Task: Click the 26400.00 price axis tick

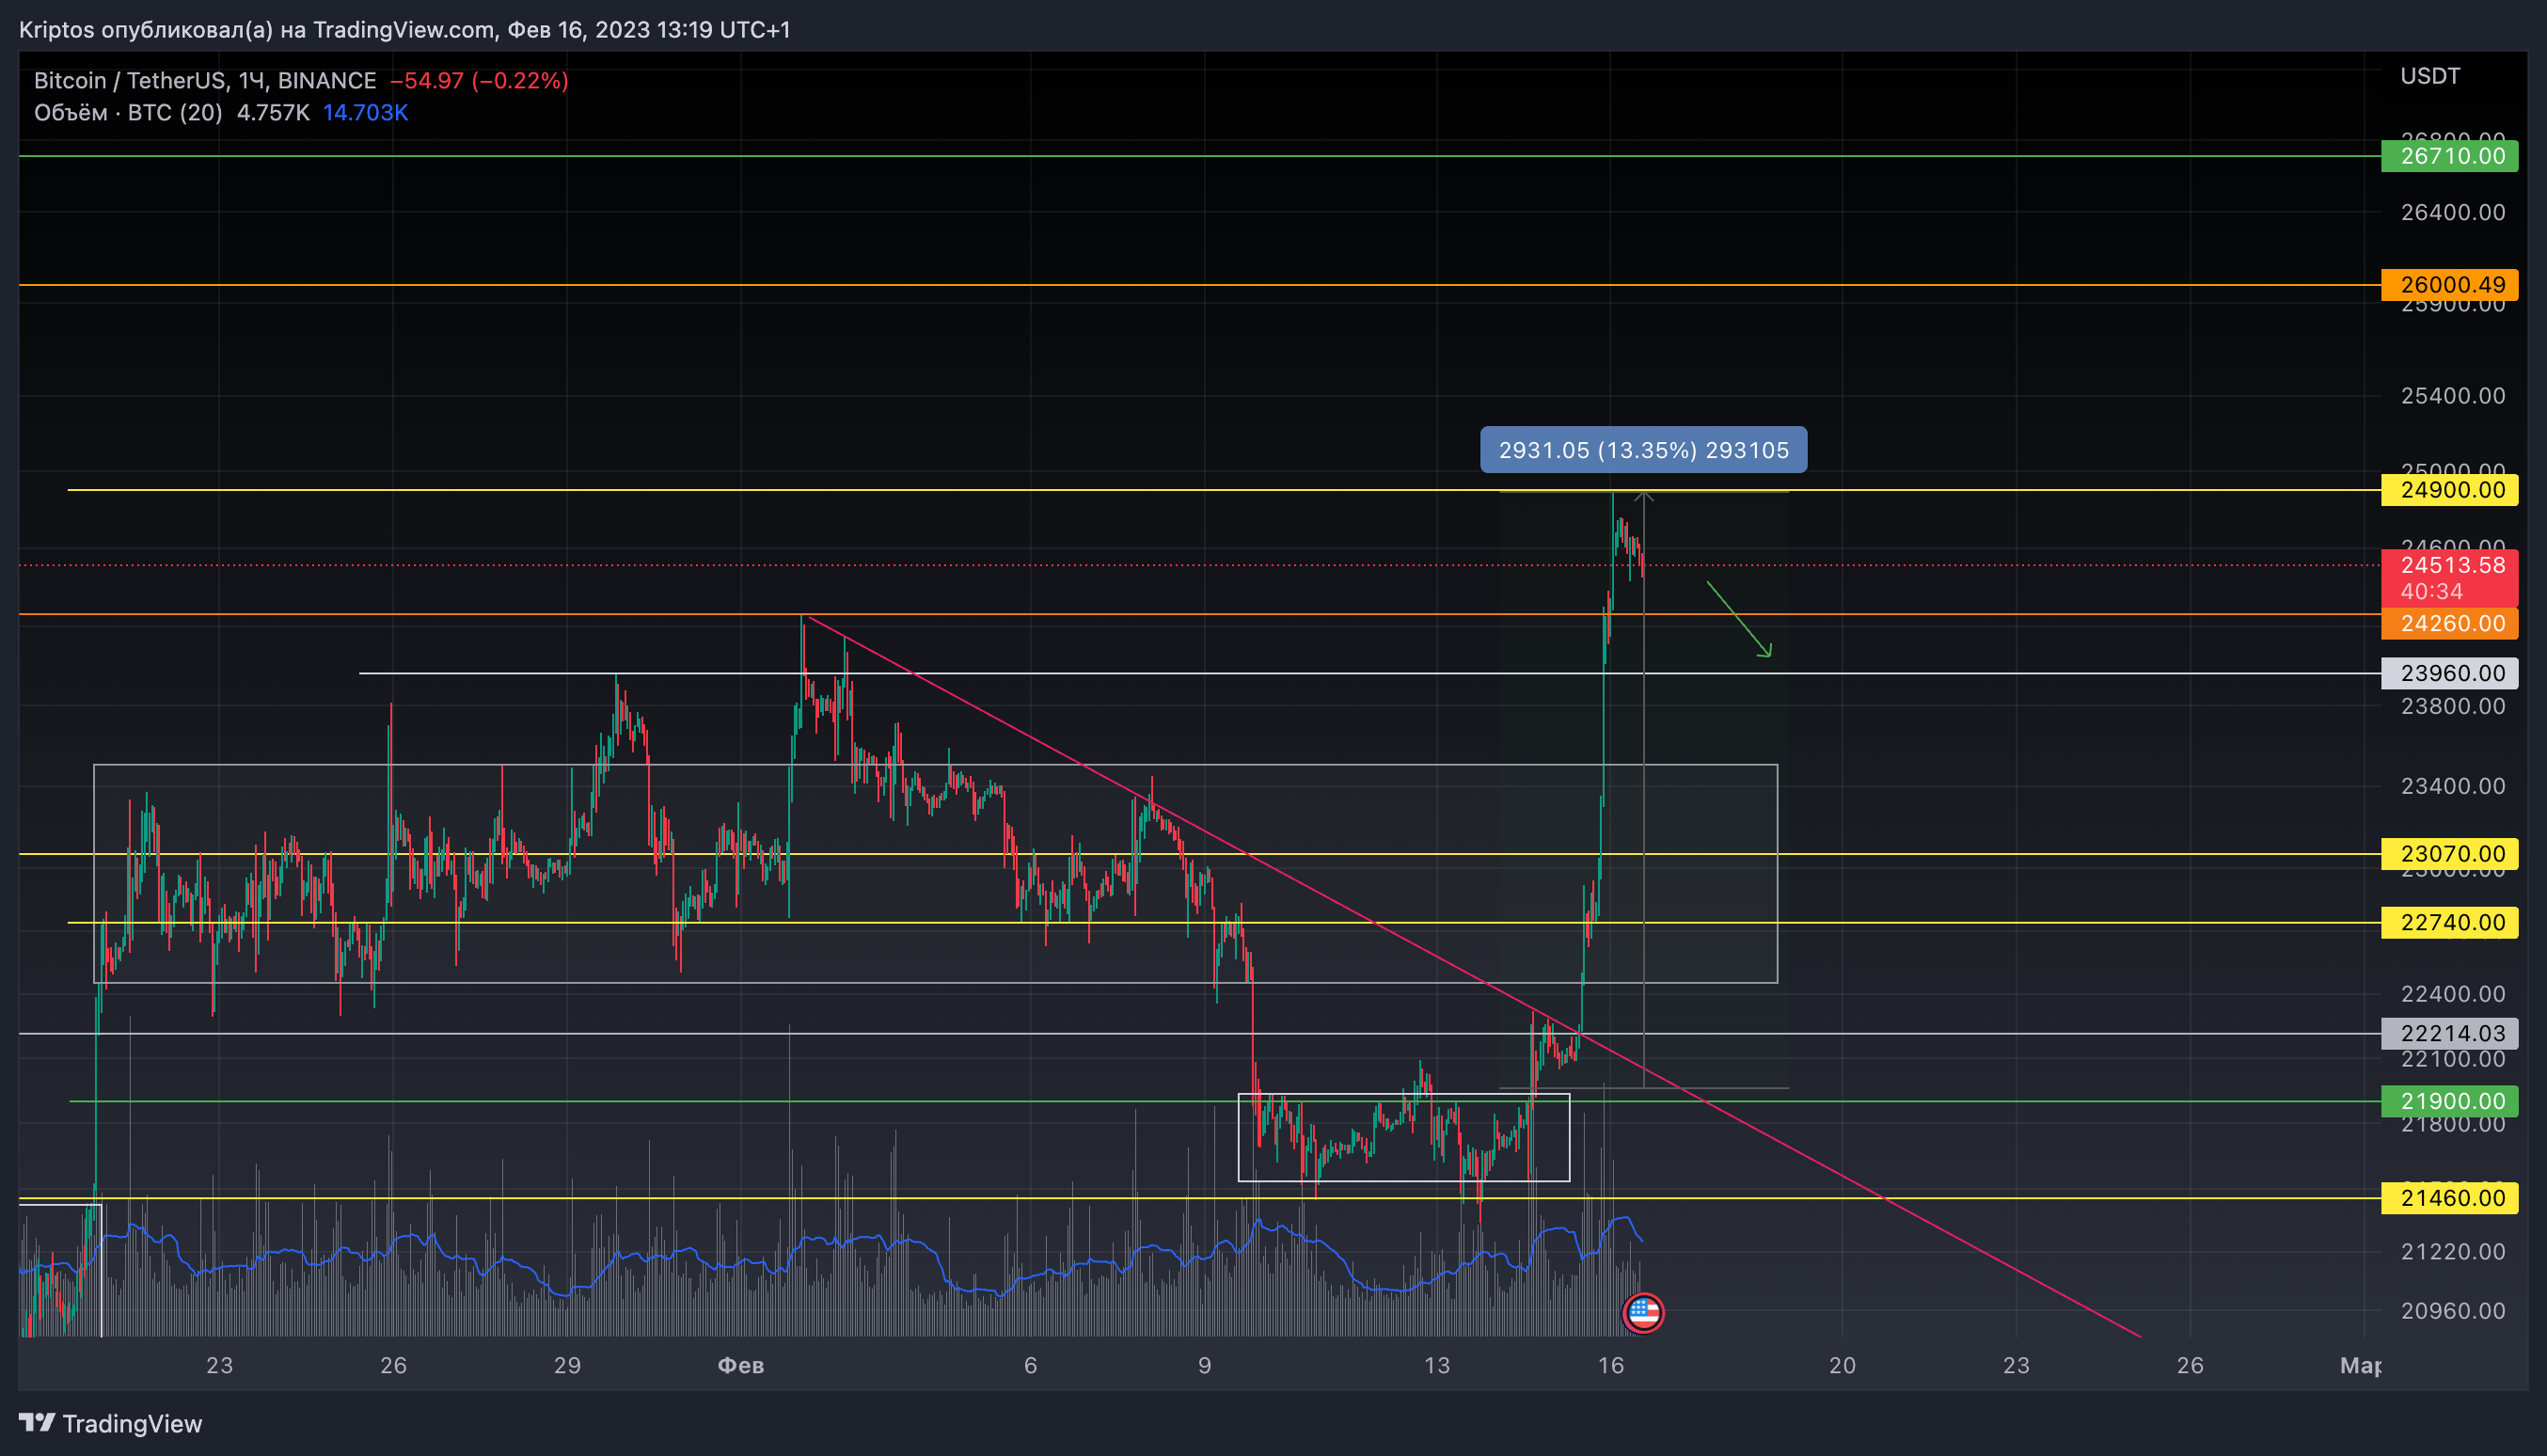Action: [2453, 212]
